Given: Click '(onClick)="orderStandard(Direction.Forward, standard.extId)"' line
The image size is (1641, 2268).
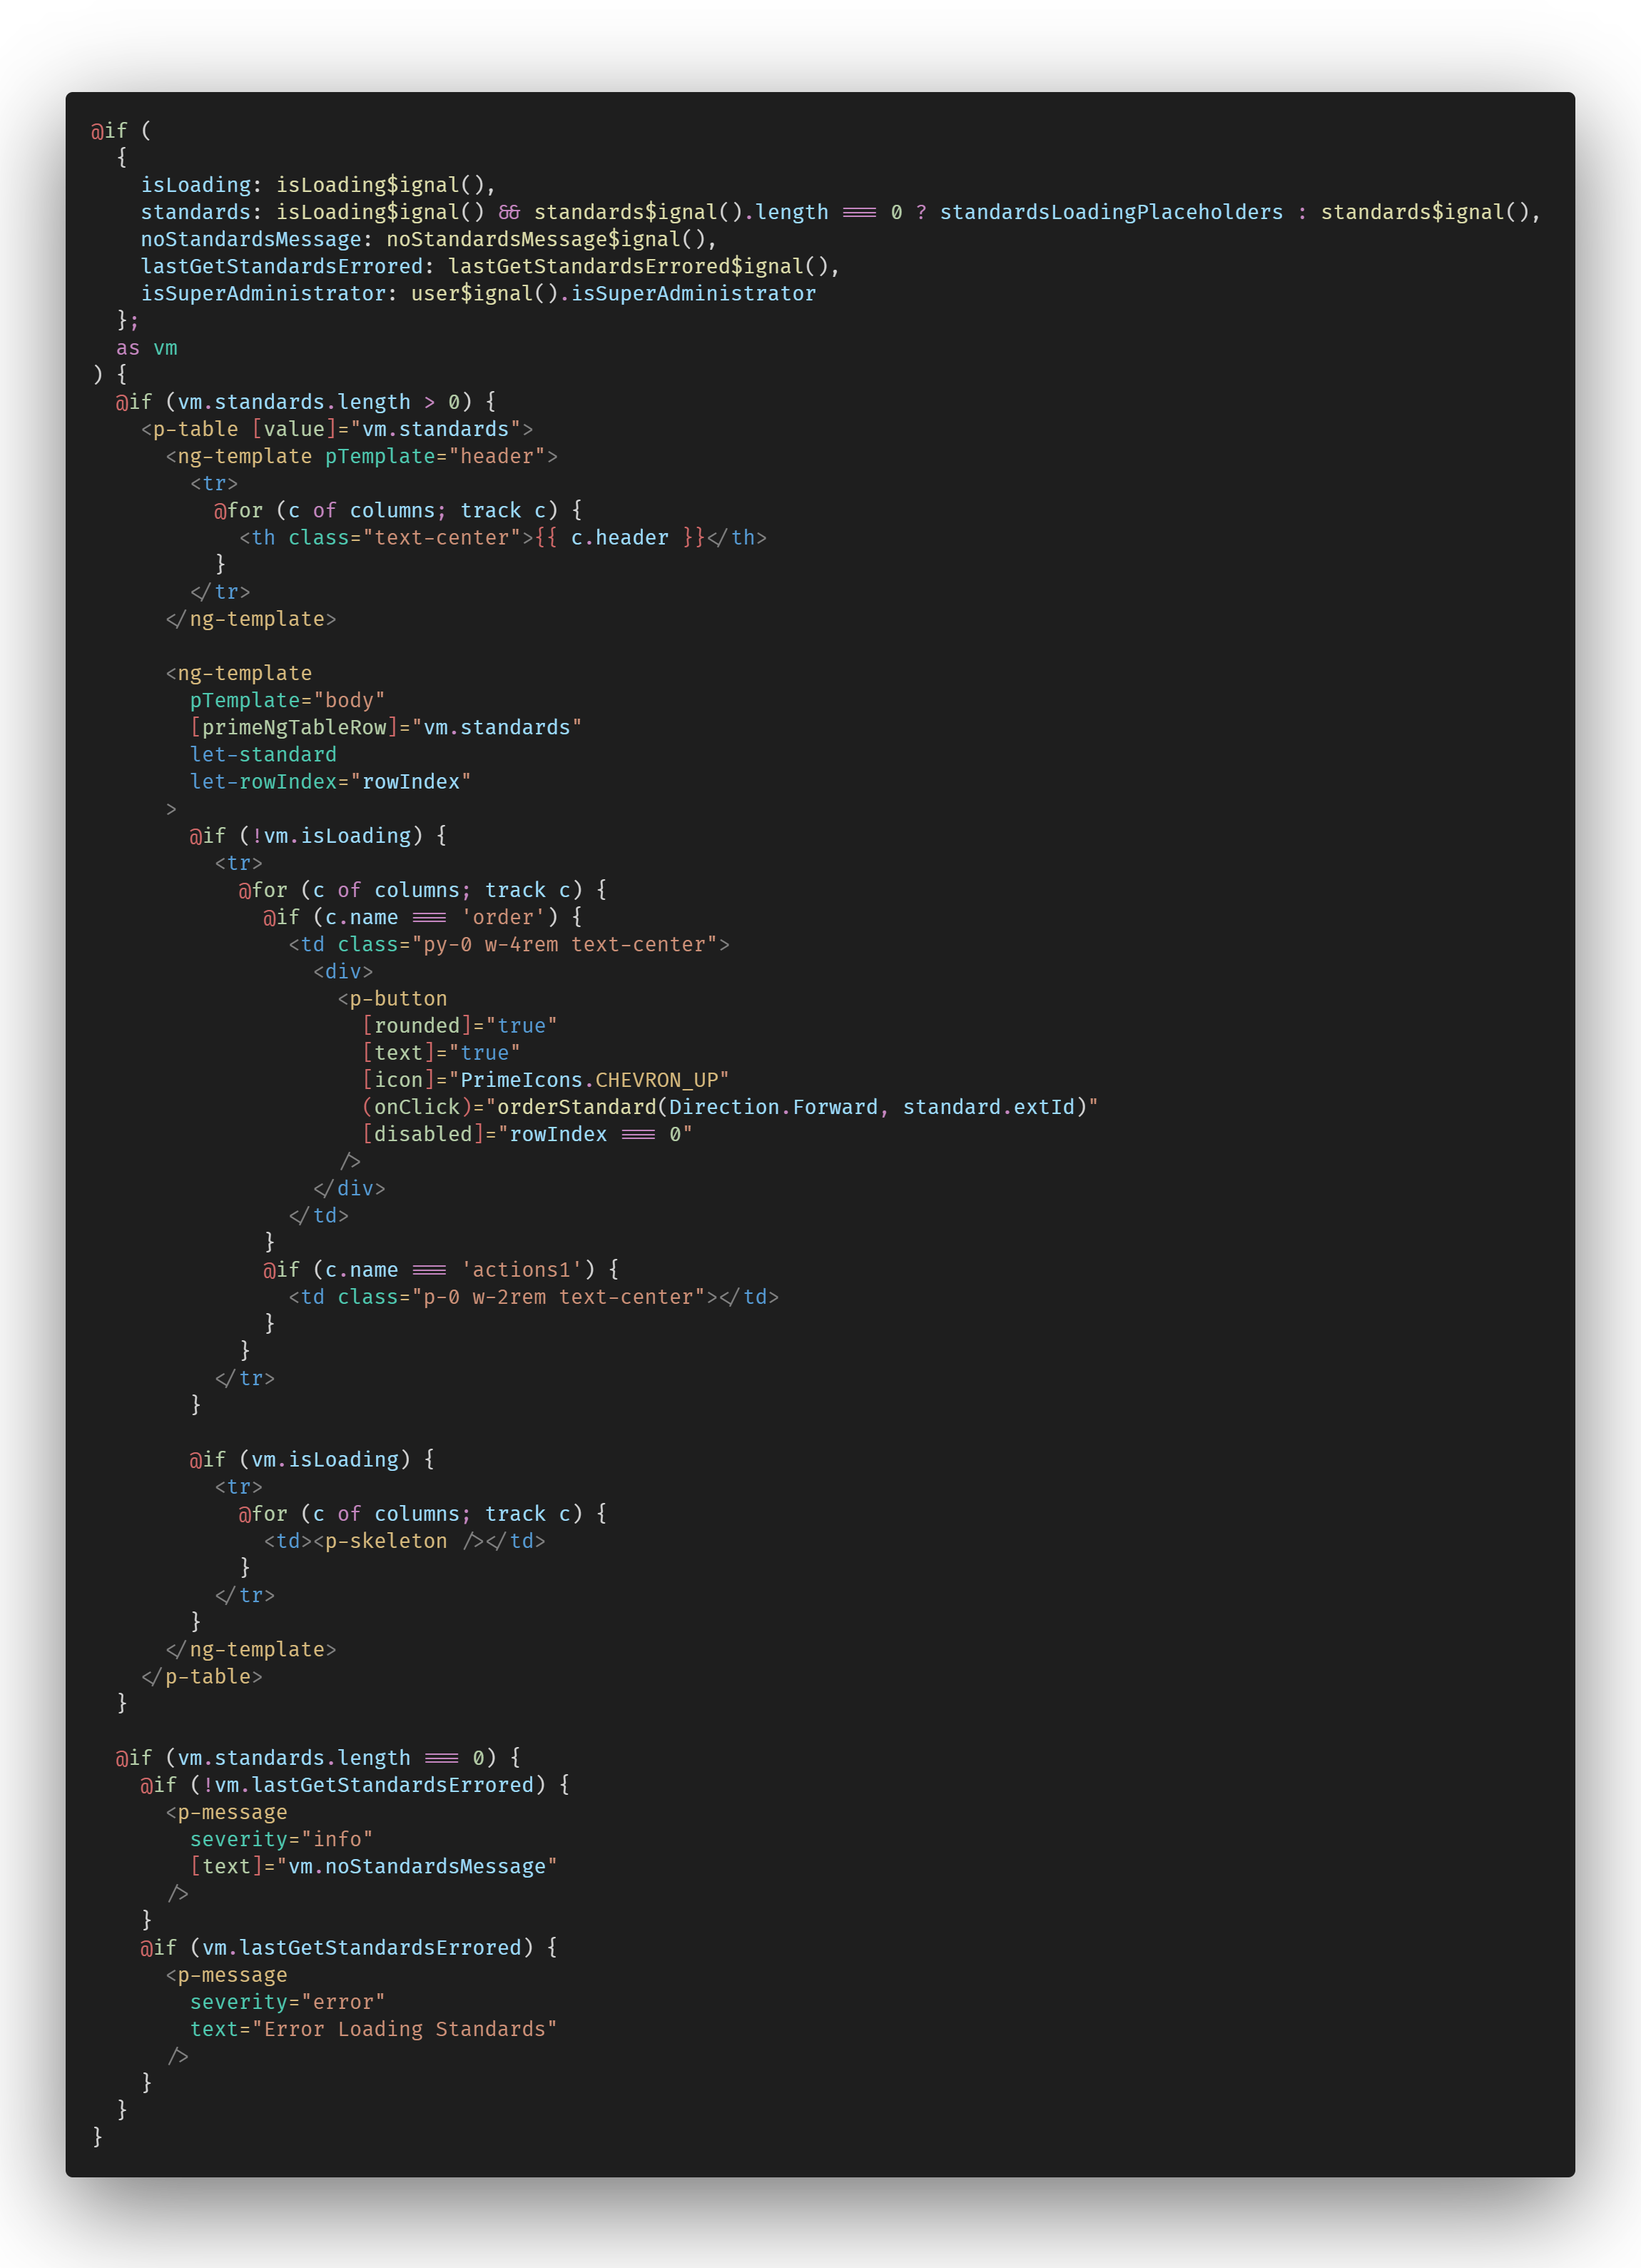Looking at the screenshot, I should 730,1107.
